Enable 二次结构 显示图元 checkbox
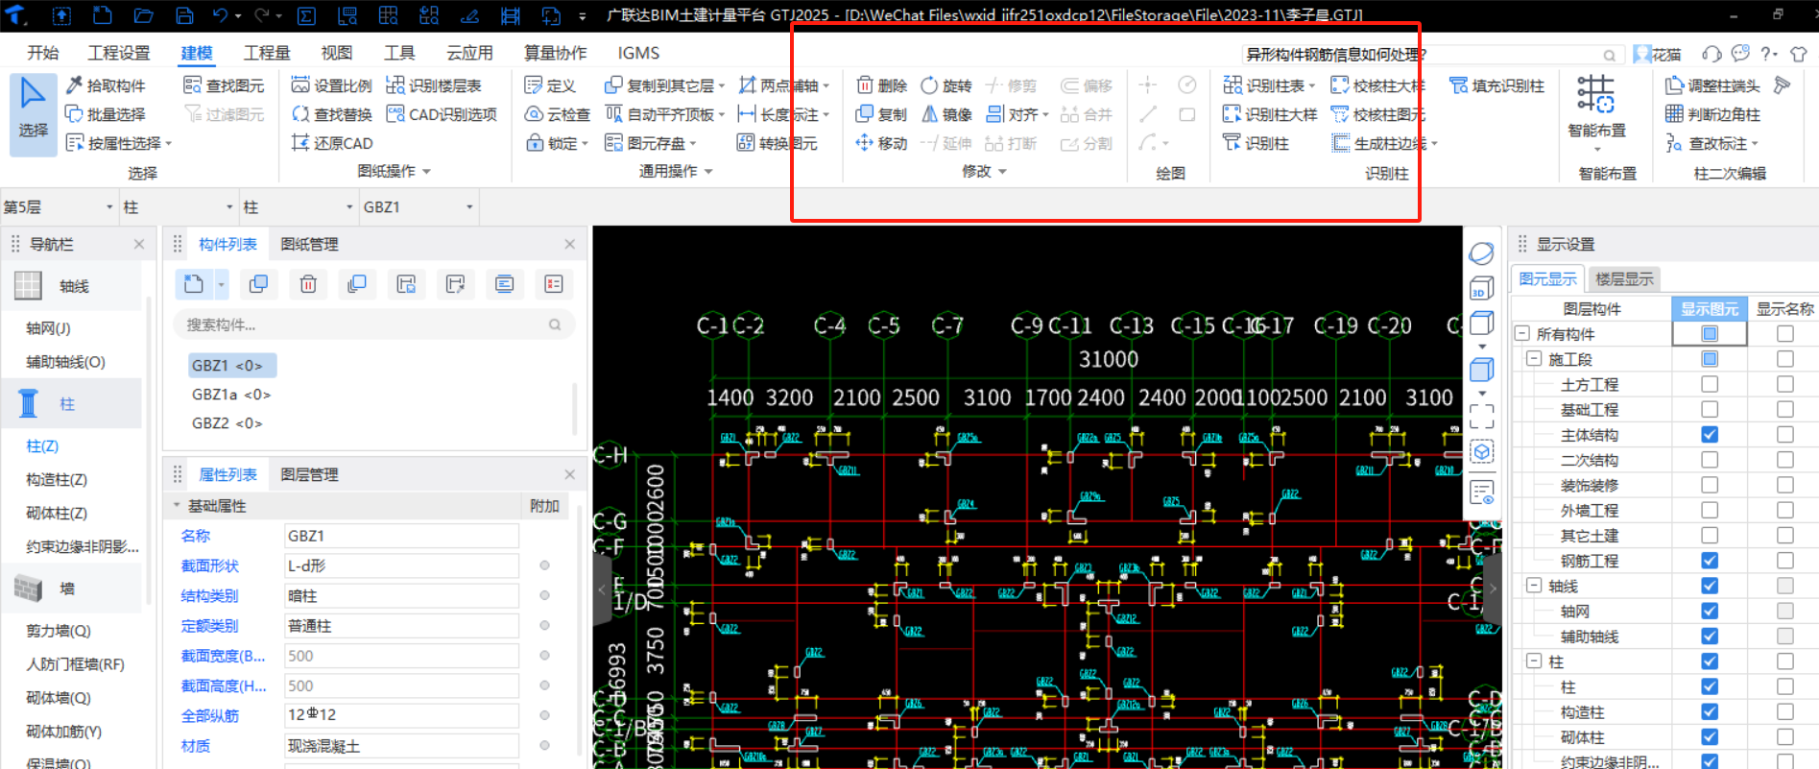 tap(1710, 460)
